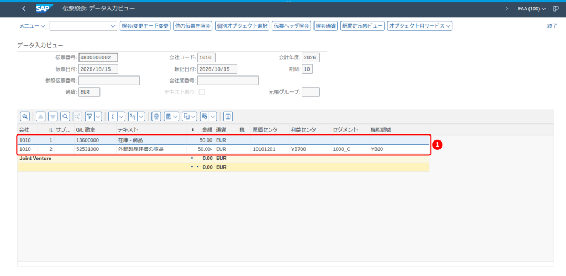
Task: Click the 金額 column header
Action: click(x=207, y=129)
